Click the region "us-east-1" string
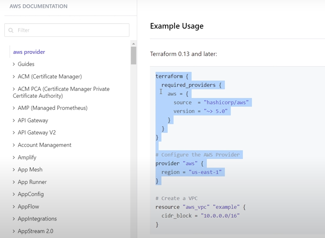This screenshot has height=238, width=325. click(x=205, y=172)
